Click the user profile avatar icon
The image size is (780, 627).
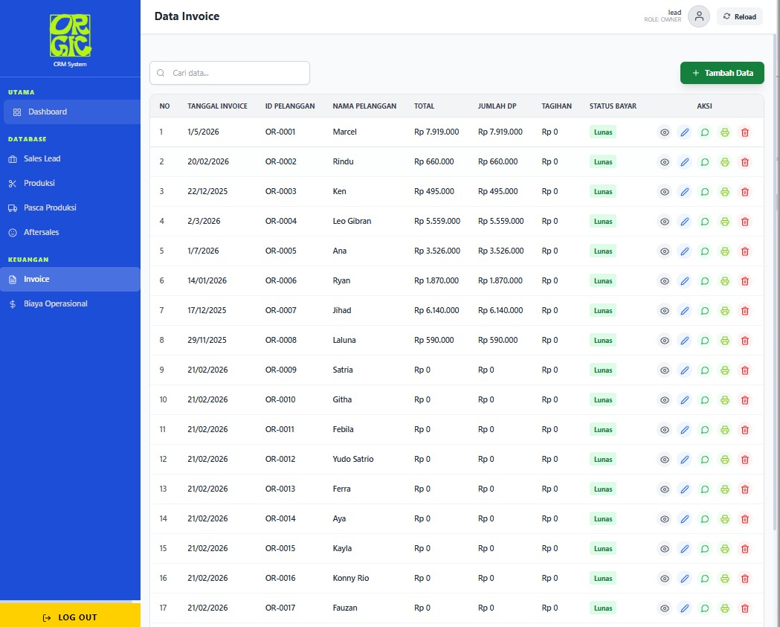coord(698,16)
